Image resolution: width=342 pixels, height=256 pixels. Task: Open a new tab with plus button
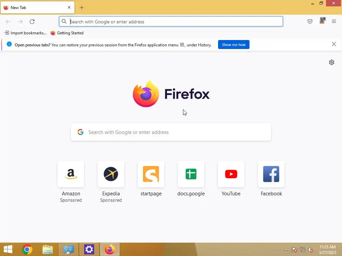[81, 8]
